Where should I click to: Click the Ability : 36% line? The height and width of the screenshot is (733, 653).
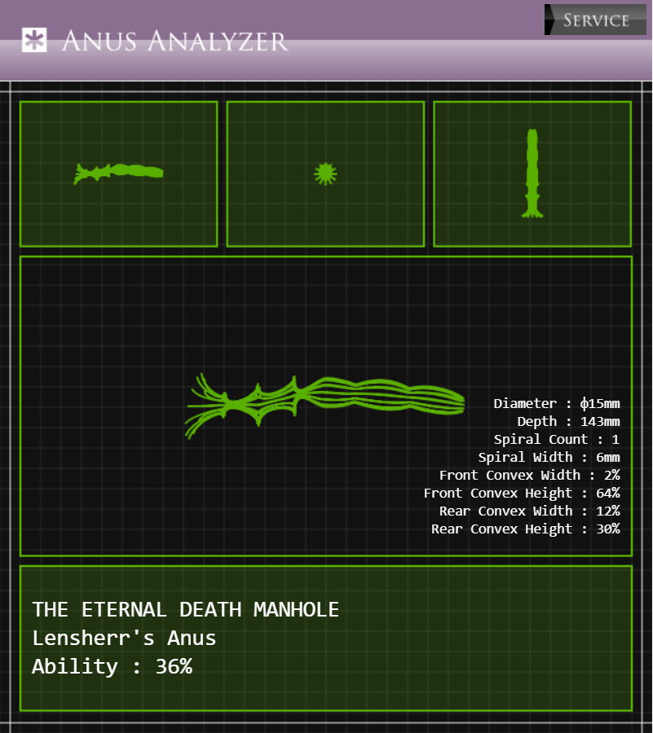pyautogui.click(x=113, y=666)
